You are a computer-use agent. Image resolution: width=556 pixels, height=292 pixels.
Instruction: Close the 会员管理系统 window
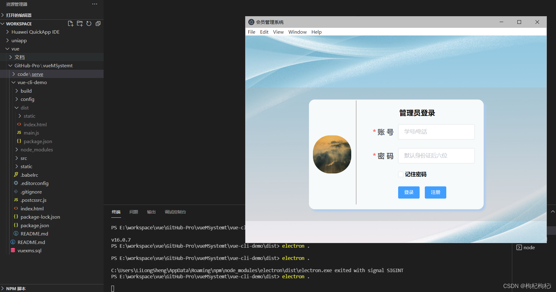(x=537, y=22)
